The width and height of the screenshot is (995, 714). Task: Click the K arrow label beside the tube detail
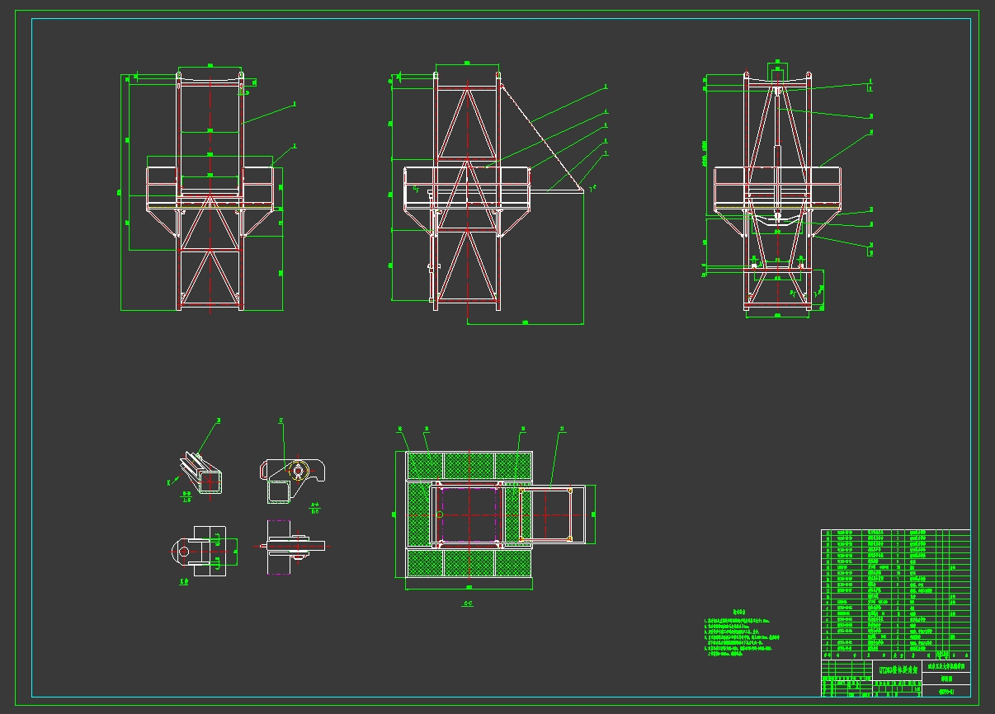(169, 482)
